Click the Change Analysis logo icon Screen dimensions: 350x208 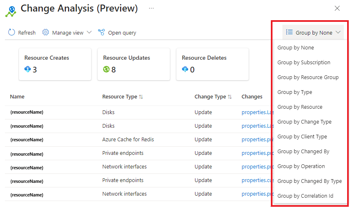pyautogui.click(x=11, y=11)
